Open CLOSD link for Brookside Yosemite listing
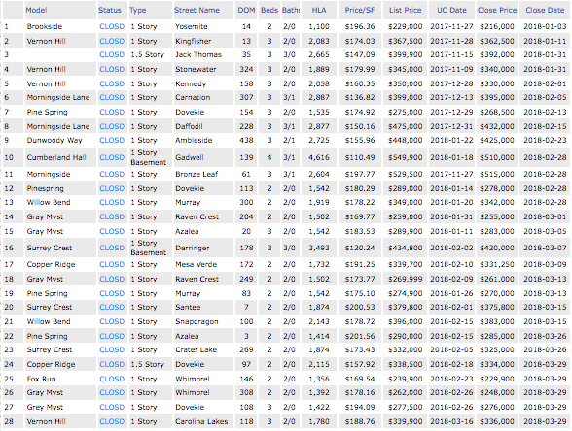The height and width of the screenshot is (431, 572). pyautogui.click(x=112, y=26)
